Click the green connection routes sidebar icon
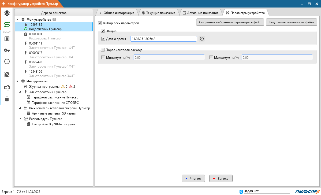Image resolution: width=321 pixels, height=195 pixels. click(x=7, y=24)
